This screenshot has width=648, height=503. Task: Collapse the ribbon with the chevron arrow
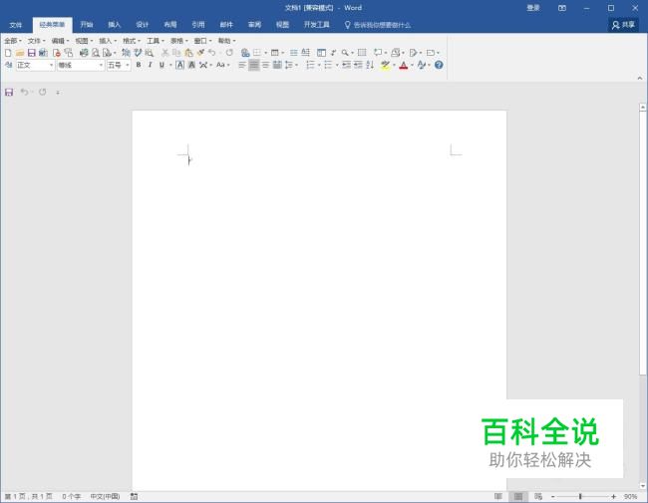point(640,78)
